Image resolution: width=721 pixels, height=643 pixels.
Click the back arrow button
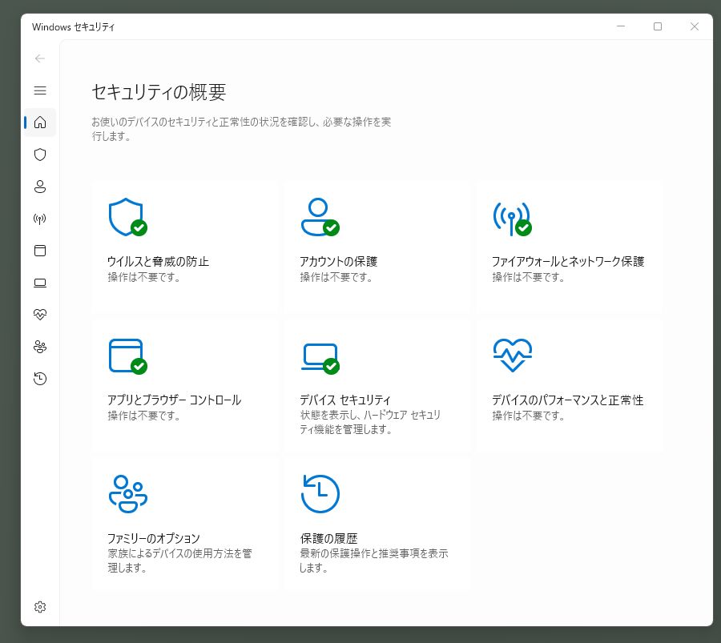pyautogui.click(x=40, y=58)
